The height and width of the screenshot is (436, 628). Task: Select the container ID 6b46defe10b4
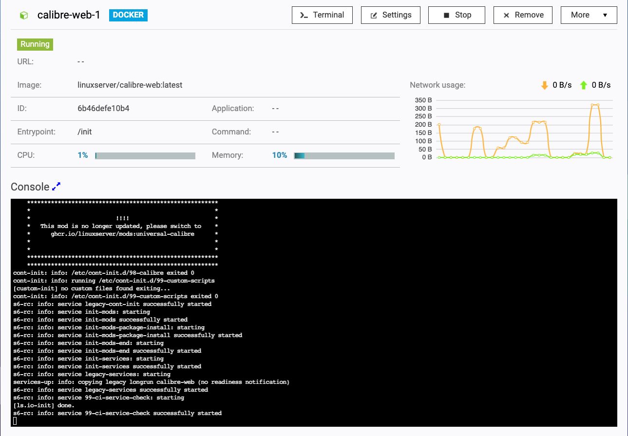[103, 108]
